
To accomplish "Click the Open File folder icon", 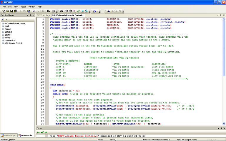I will (x=7, y=11).
